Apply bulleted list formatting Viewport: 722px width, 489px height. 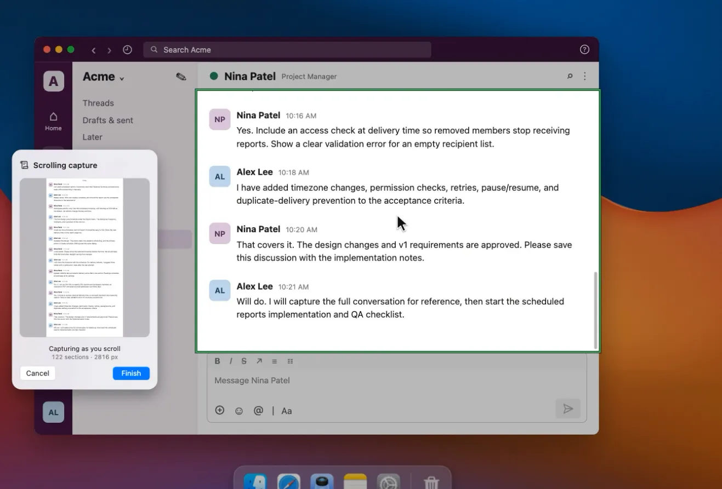tap(275, 361)
